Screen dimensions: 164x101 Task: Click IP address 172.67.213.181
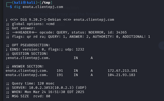123,71
